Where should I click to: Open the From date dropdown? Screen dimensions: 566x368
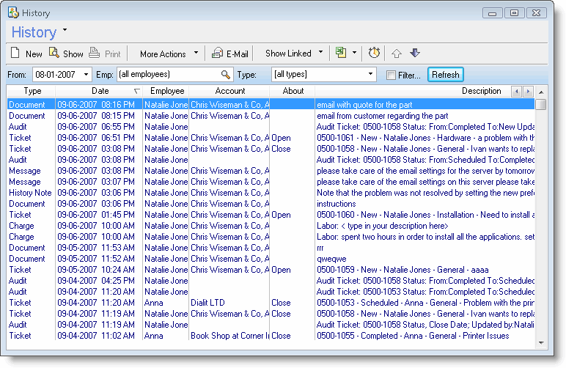[87, 75]
